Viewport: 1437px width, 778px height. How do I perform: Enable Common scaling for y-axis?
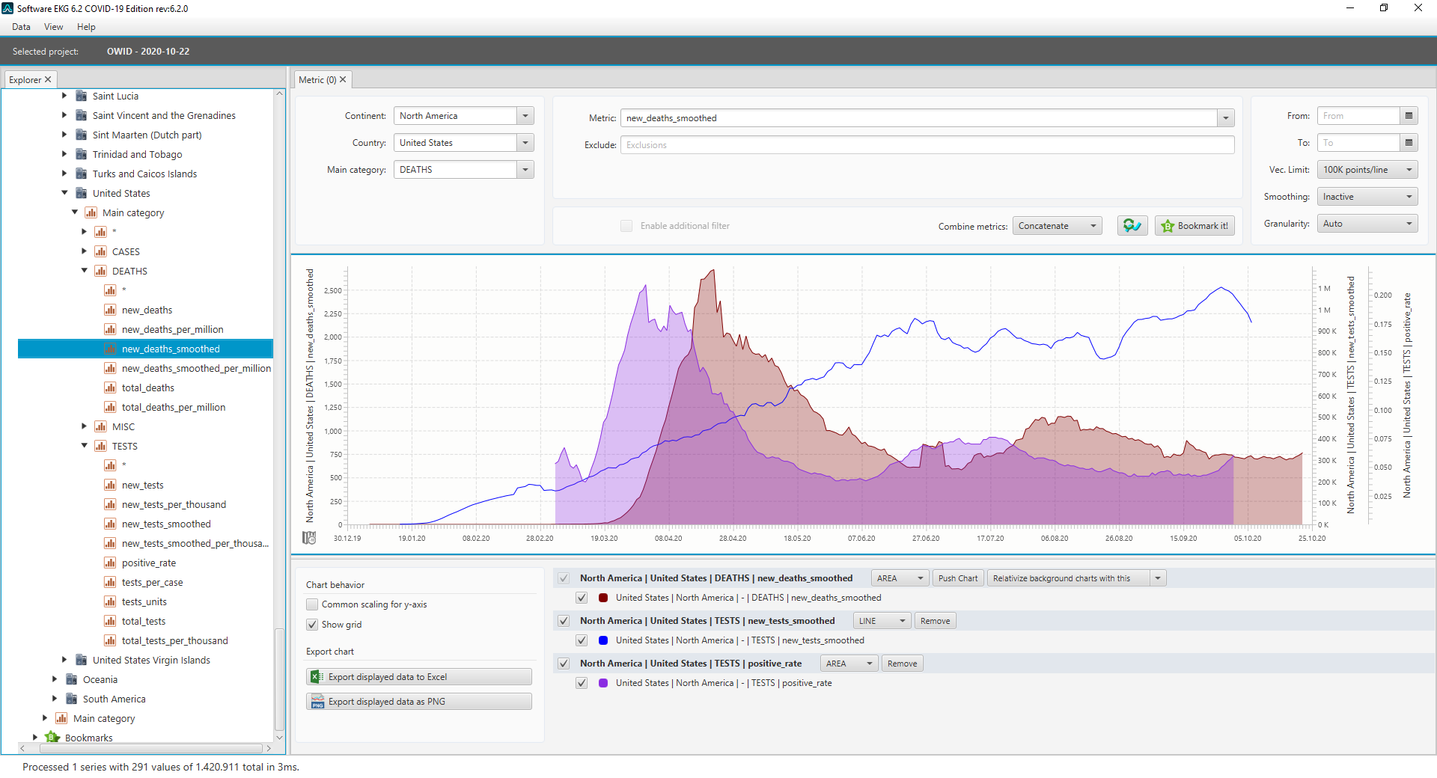[312, 604]
